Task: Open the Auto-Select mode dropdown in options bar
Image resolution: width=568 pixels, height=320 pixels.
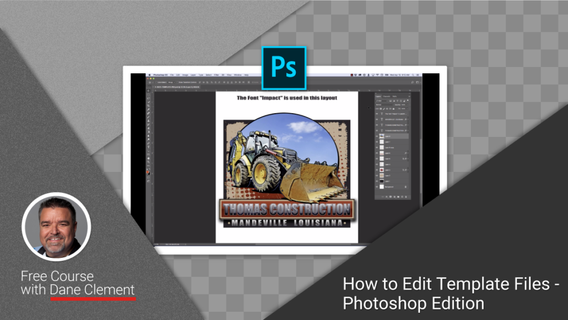Action: click(x=173, y=82)
